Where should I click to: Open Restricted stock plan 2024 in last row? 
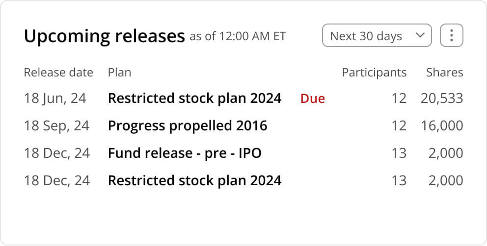point(194,181)
